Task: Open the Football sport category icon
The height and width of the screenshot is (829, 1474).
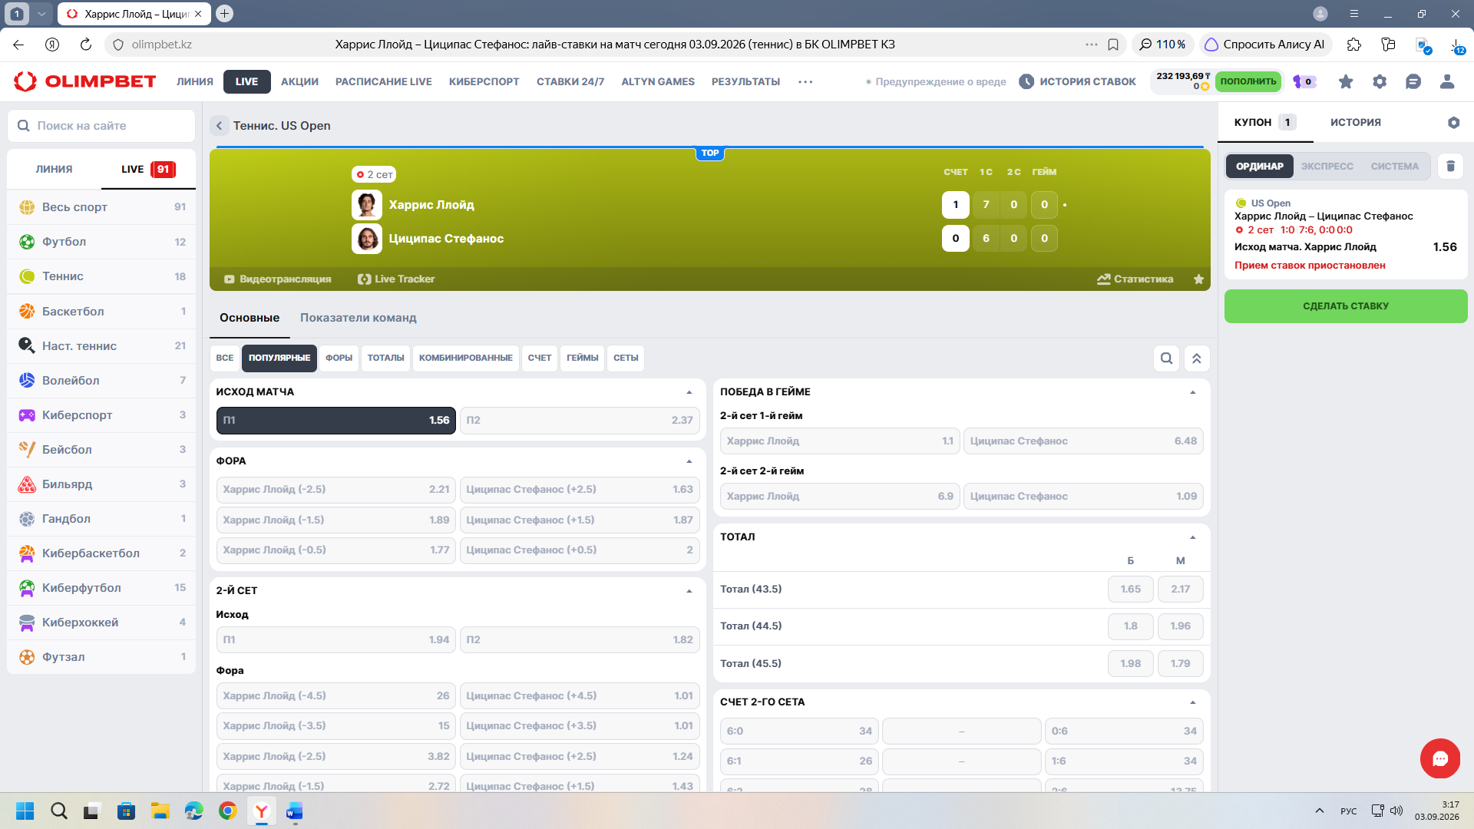Action: pos(27,242)
